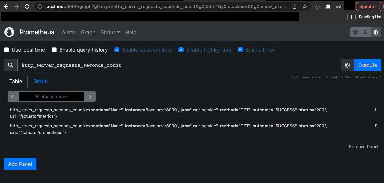Select the /actuator/metrics result row
Screen dimensions: 384x183
[192, 113]
